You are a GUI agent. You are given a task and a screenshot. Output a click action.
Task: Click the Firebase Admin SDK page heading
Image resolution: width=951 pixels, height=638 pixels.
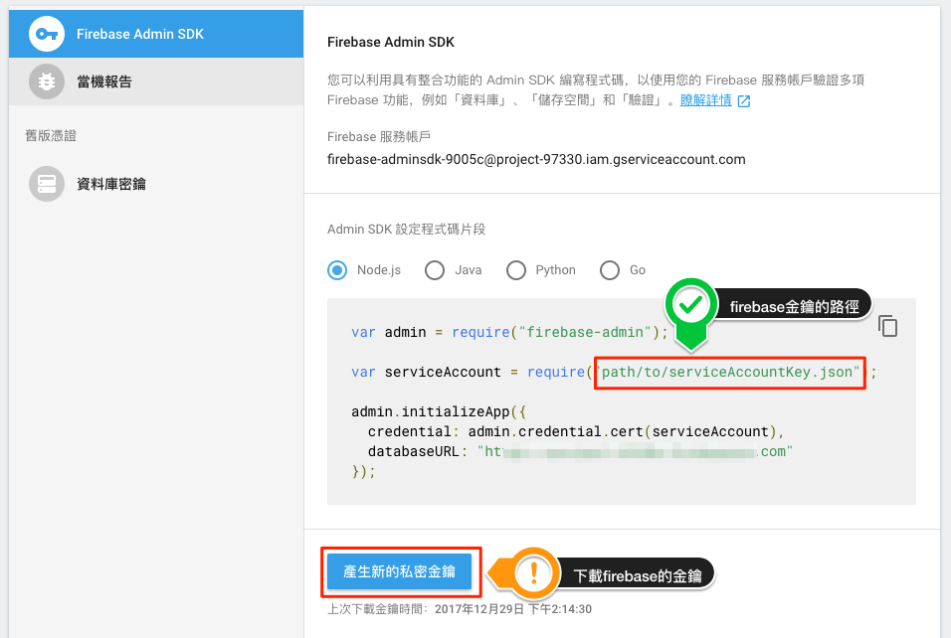pyautogui.click(x=391, y=42)
